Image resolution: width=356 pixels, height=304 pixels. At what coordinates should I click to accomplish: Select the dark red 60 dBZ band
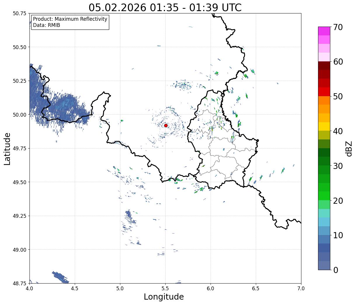pyautogui.click(x=324, y=66)
